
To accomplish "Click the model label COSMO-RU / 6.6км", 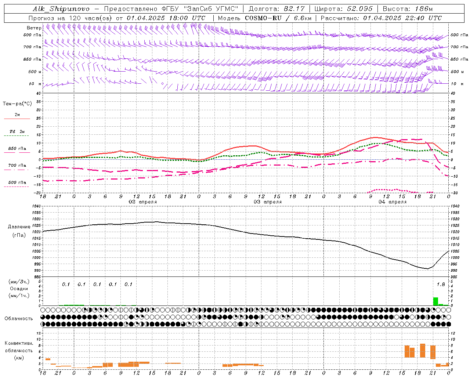I will (x=278, y=18).
